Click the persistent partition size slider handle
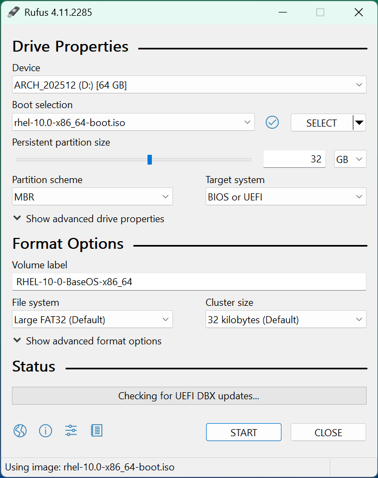The height and width of the screenshot is (478, 378). click(150, 160)
